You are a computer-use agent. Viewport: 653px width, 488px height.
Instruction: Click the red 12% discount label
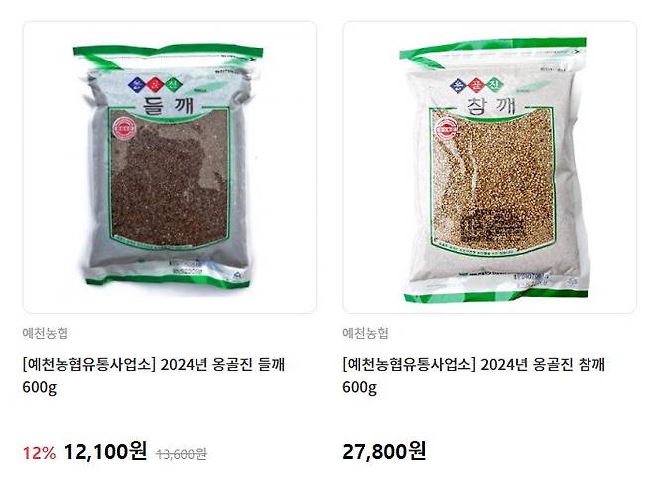point(39,453)
